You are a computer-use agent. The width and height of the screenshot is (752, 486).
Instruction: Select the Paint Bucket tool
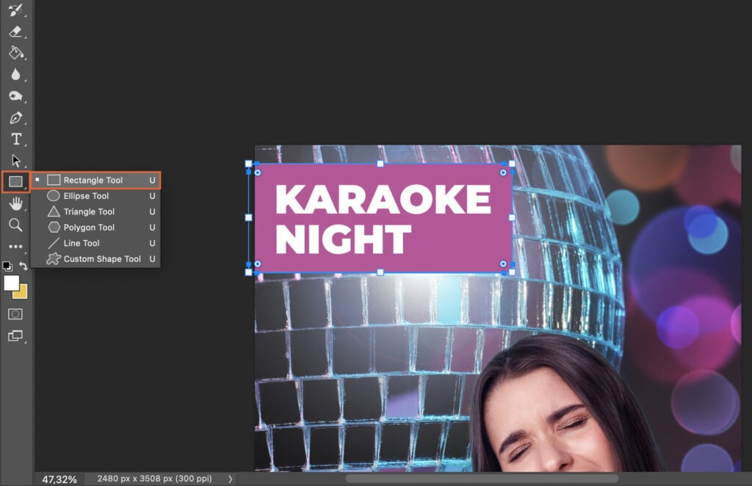[x=16, y=54]
